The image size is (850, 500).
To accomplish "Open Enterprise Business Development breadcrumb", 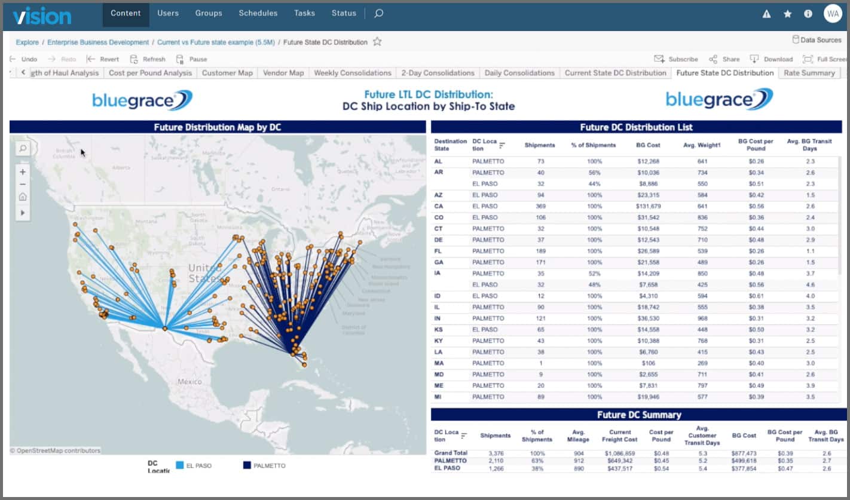I will click(98, 42).
